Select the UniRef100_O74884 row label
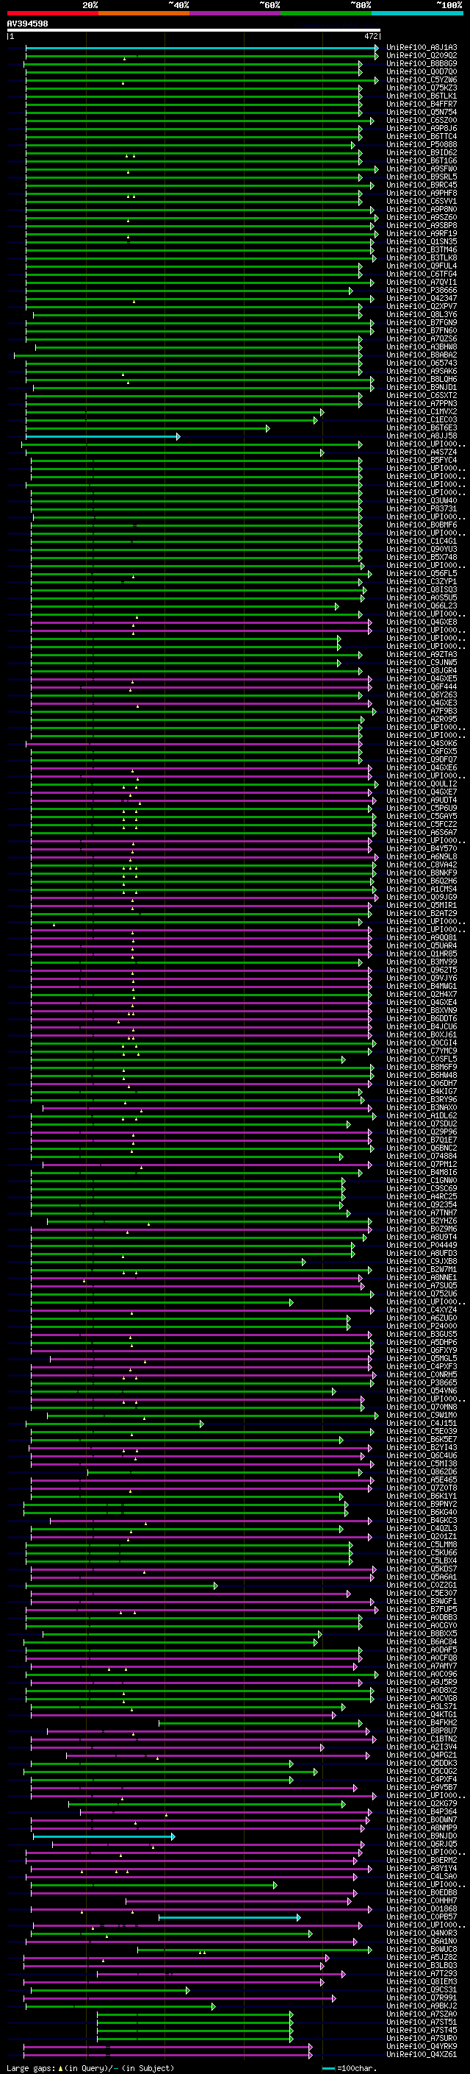The width and height of the screenshot is (470, 2074). 422,1156
